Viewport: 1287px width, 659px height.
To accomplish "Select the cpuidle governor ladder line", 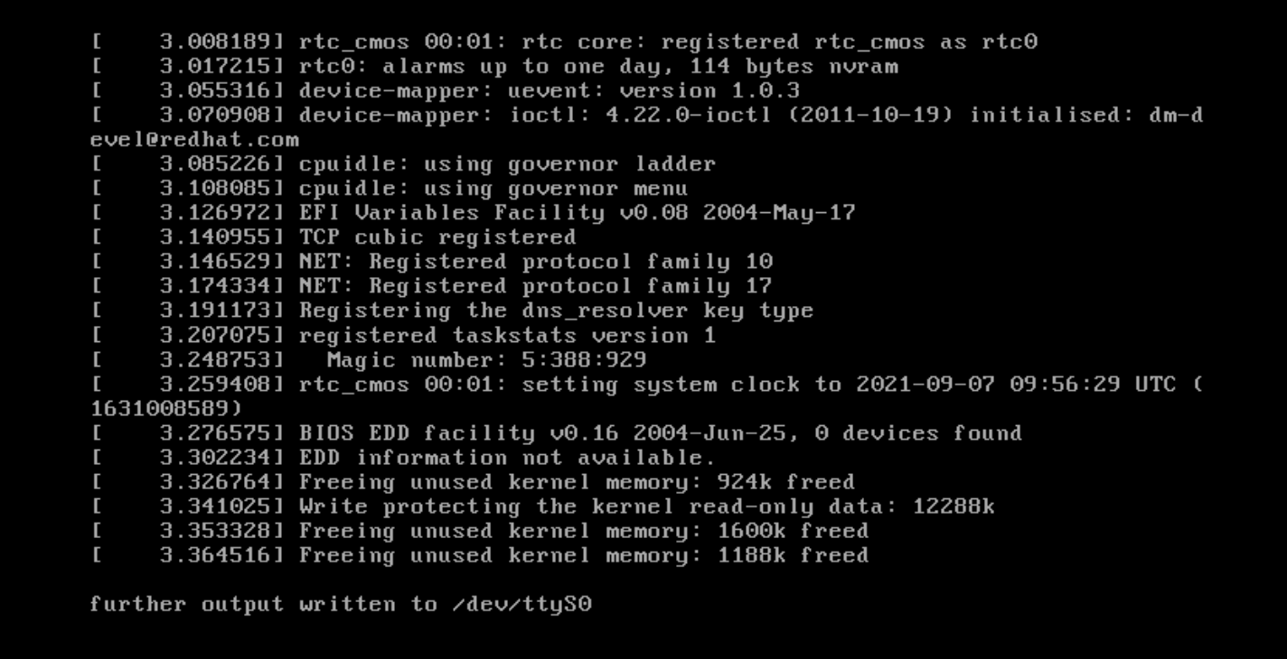I will coord(403,164).
